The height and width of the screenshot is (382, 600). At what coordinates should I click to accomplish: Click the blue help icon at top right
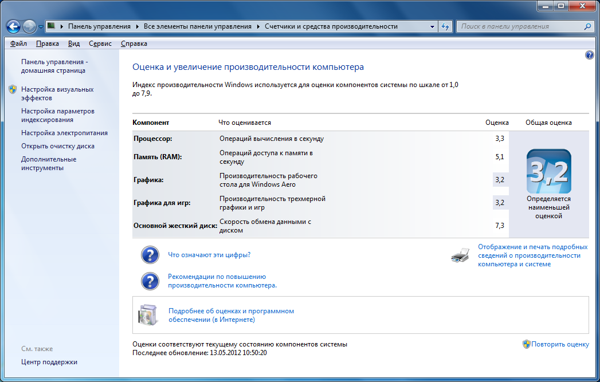[x=589, y=55]
